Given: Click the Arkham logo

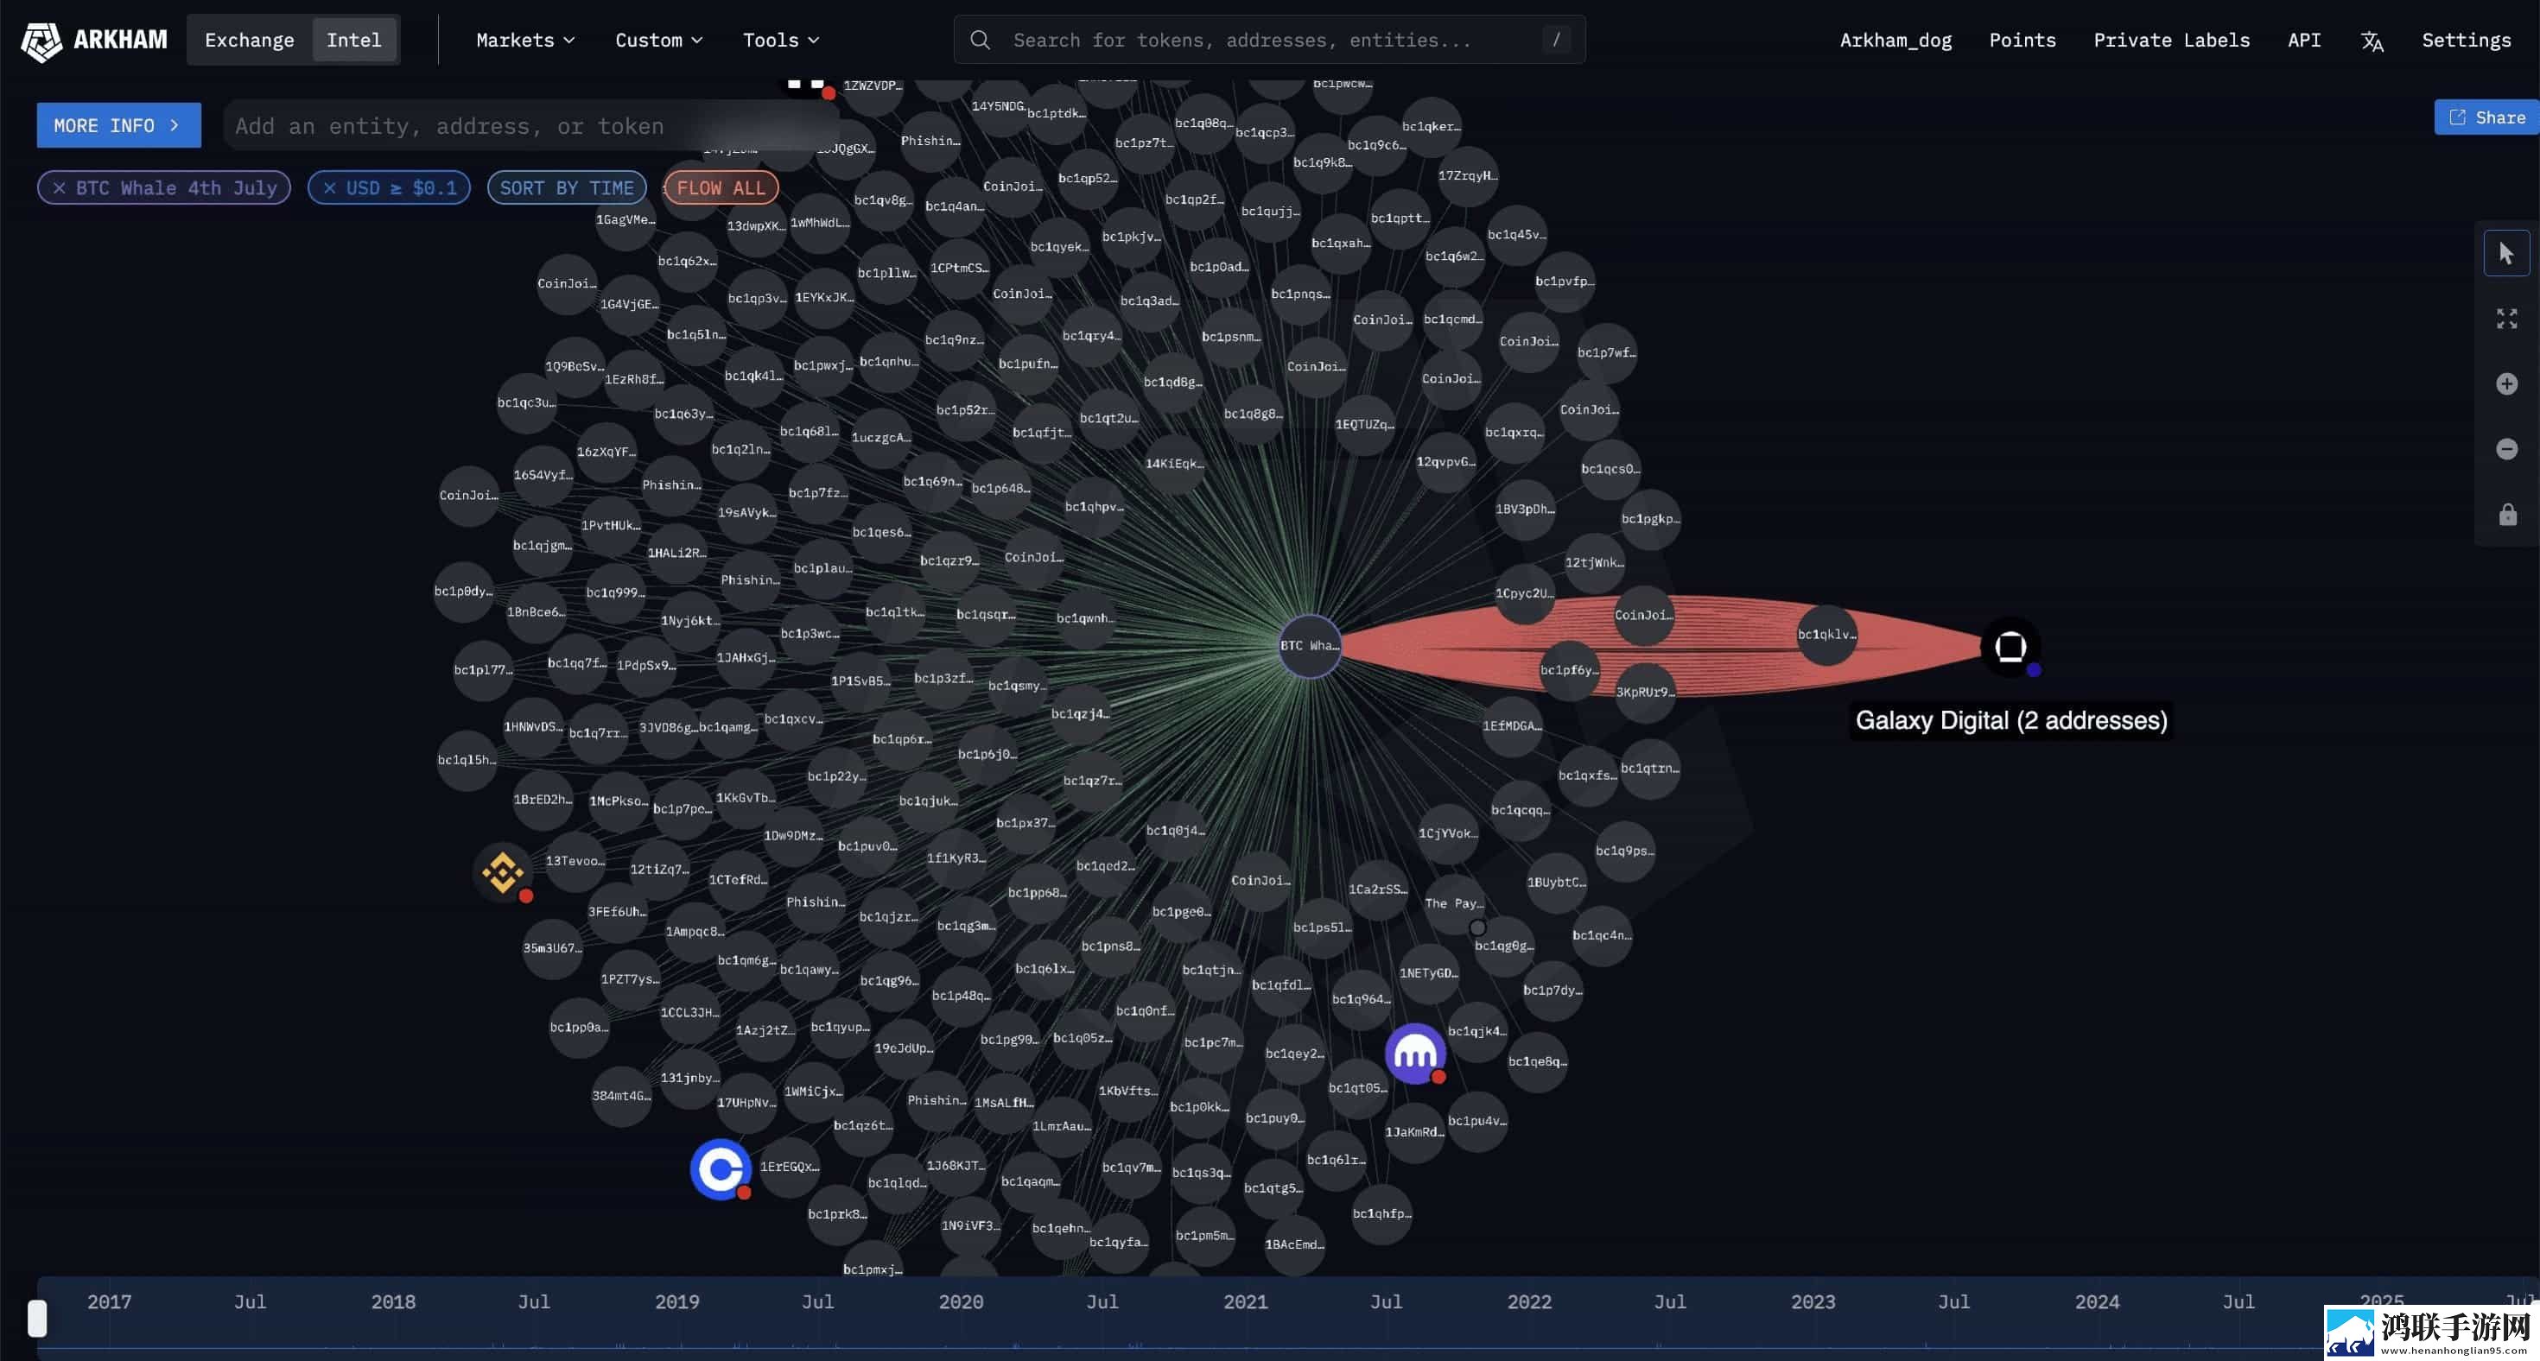Looking at the screenshot, I should click(93, 41).
